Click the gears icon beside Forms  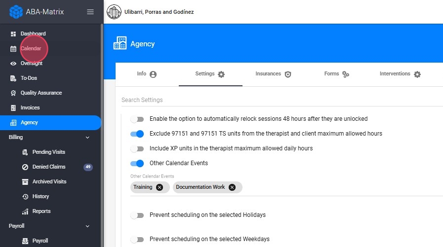point(346,74)
